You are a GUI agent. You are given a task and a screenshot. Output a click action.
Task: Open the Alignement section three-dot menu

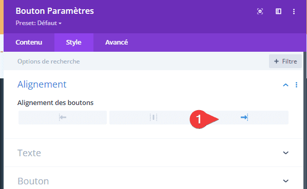pos(296,85)
